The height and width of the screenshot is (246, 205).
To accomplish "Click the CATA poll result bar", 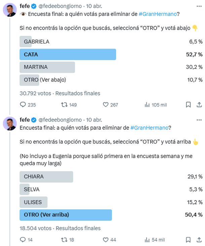I will click(68, 54).
